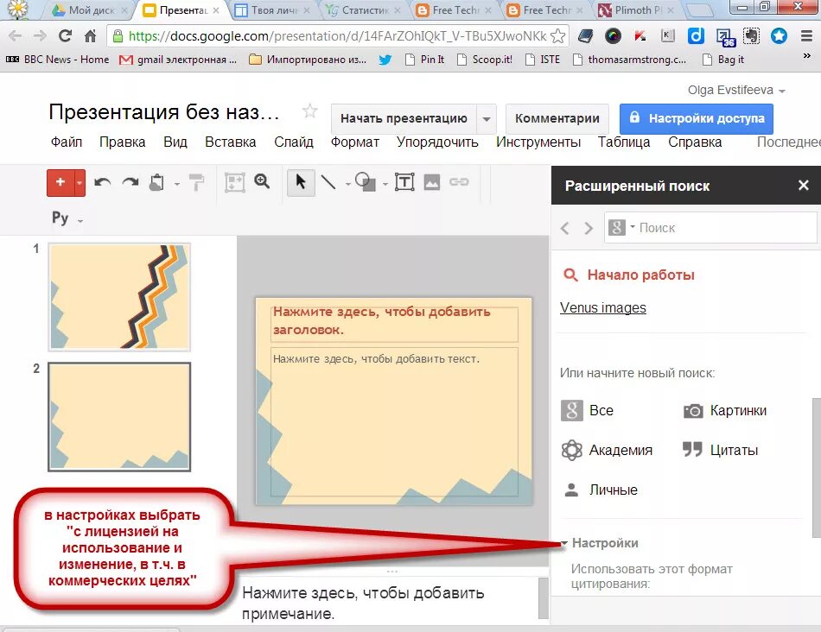
Task: Open BBC News - Home bookmark
Action: [58, 60]
